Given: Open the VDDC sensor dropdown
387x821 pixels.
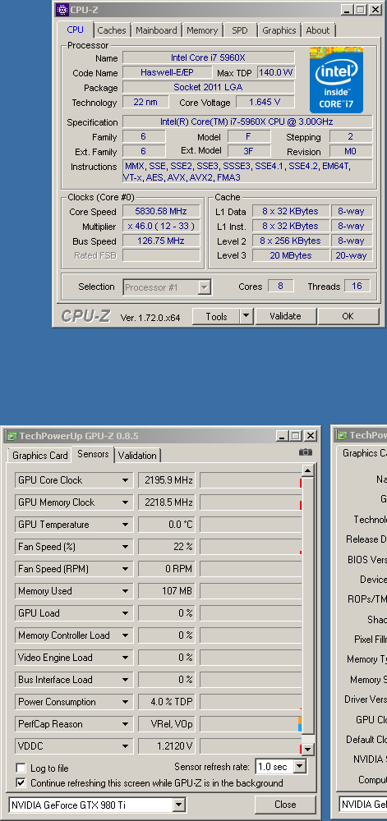Looking at the screenshot, I should [125, 746].
